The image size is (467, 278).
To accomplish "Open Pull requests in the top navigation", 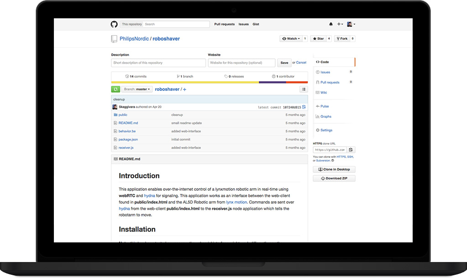I will 224,24.
